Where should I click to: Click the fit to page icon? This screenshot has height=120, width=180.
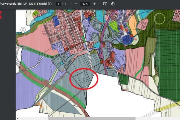tap(105, 4)
